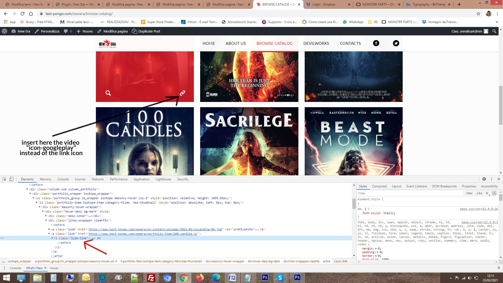Image resolution: width=503 pixels, height=283 pixels.
Task: Click the Facebook icon in site header
Action: (x=376, y=43)
